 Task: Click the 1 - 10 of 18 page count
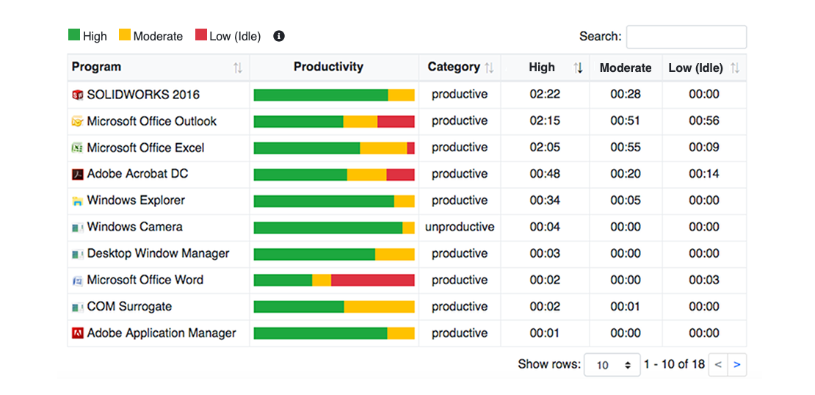[x=674, y=364]
